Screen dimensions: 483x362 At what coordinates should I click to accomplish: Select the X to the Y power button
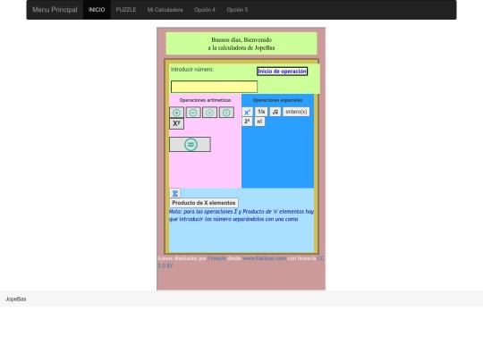pyautogui.click(x=176, y=123)
